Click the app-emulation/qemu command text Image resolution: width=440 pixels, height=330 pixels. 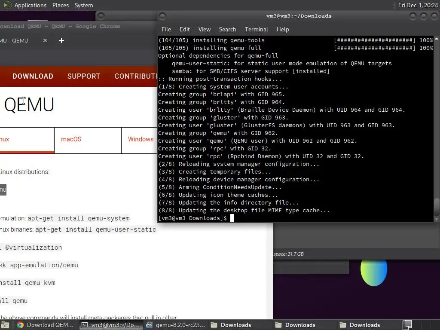tap(44, 265)
